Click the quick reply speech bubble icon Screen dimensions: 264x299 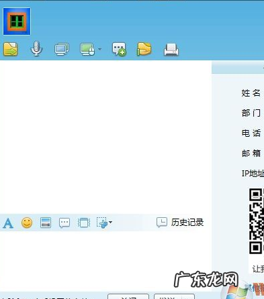point(64,223)
